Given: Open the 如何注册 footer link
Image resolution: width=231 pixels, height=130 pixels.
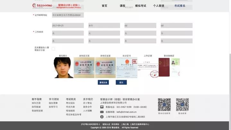Looking at the screenshot, I should point(36,103).
